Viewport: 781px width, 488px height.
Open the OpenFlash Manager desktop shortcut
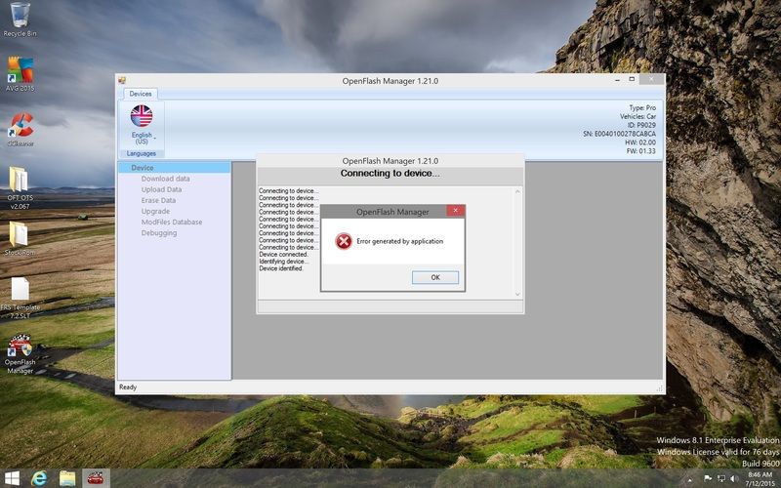pyautogui.click(x=20, y=351)
